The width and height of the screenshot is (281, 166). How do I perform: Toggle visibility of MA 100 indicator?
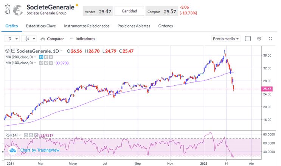(x=41, y=63)
